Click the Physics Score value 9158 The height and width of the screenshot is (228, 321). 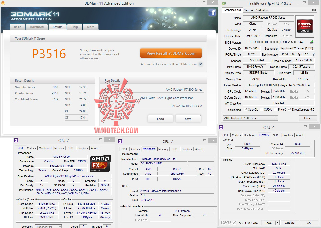coord(55,93)
